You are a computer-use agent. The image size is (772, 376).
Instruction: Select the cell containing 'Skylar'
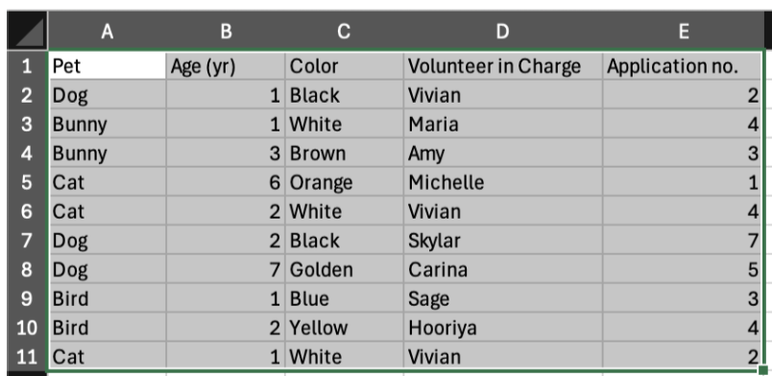pos(503,240)
